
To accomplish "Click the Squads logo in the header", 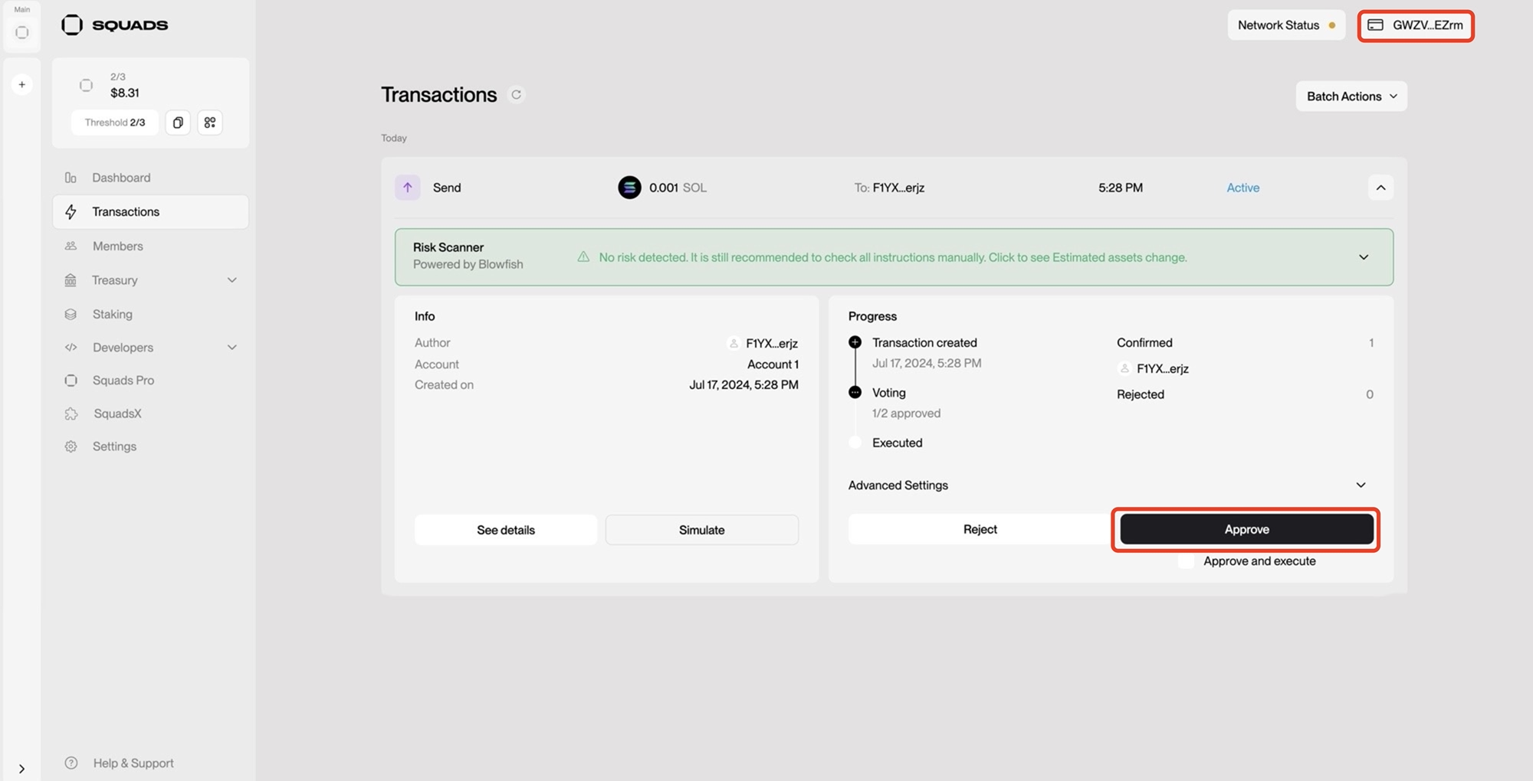I will pyautogui.click(x=115, y=25).
